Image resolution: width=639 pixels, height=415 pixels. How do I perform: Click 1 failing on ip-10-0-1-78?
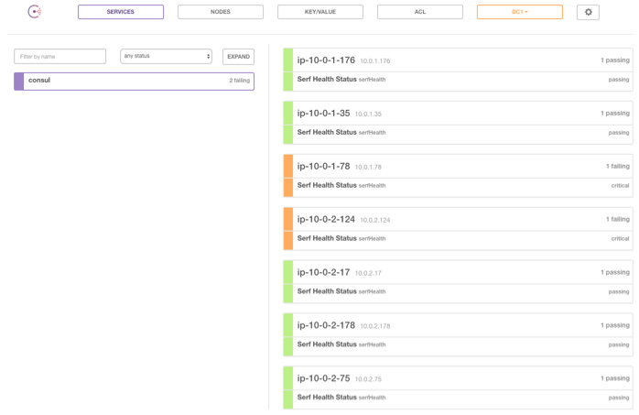pyautogui.click(x=617, y=167)
